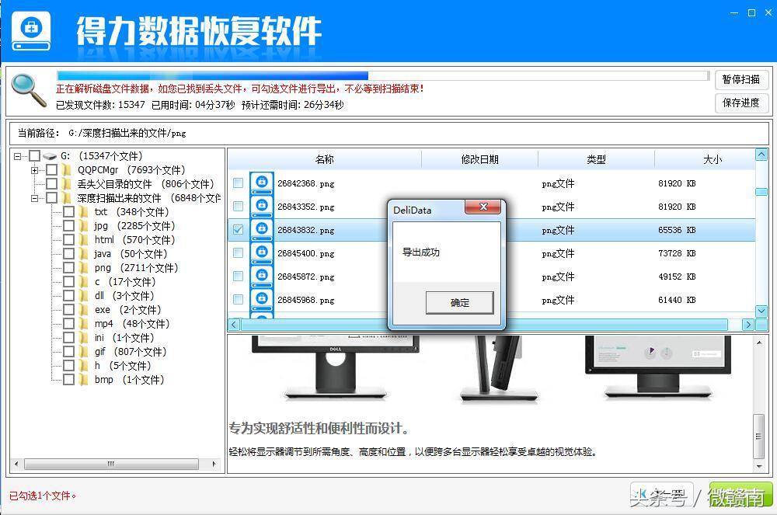Collapse the 深度扫描出来的文件 tree node
Screen dimensions: 777x515
click(x=35, y=197)
